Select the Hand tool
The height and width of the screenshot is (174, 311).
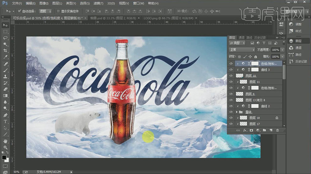tap(5, 141)
